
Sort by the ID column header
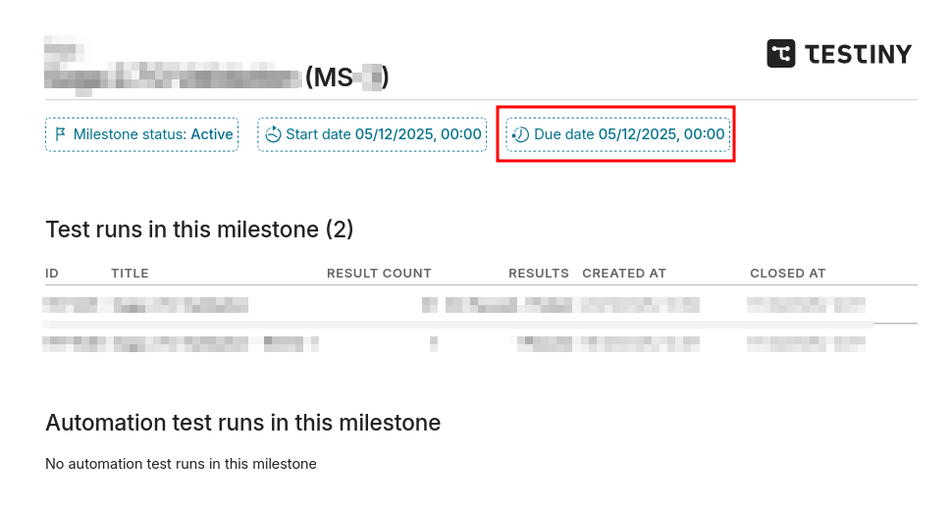52,274
